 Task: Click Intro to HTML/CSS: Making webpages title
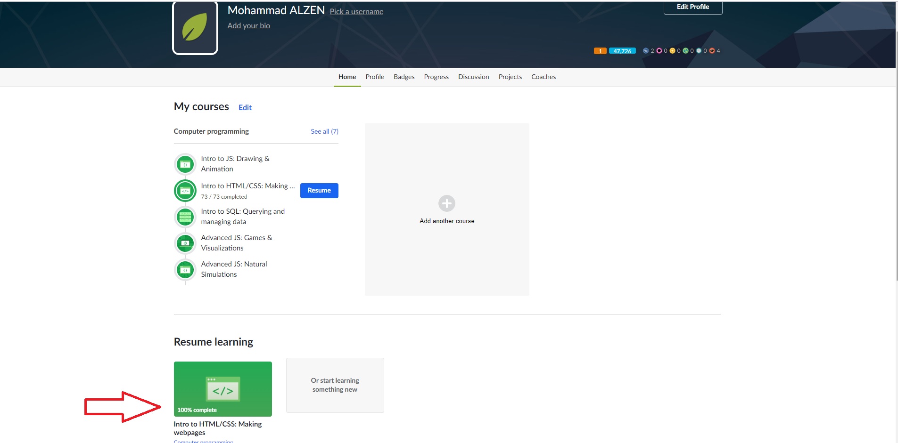point(218,428)
